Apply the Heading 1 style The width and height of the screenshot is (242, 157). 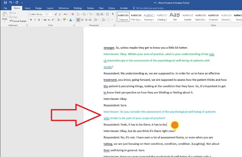tap(149, 17)
